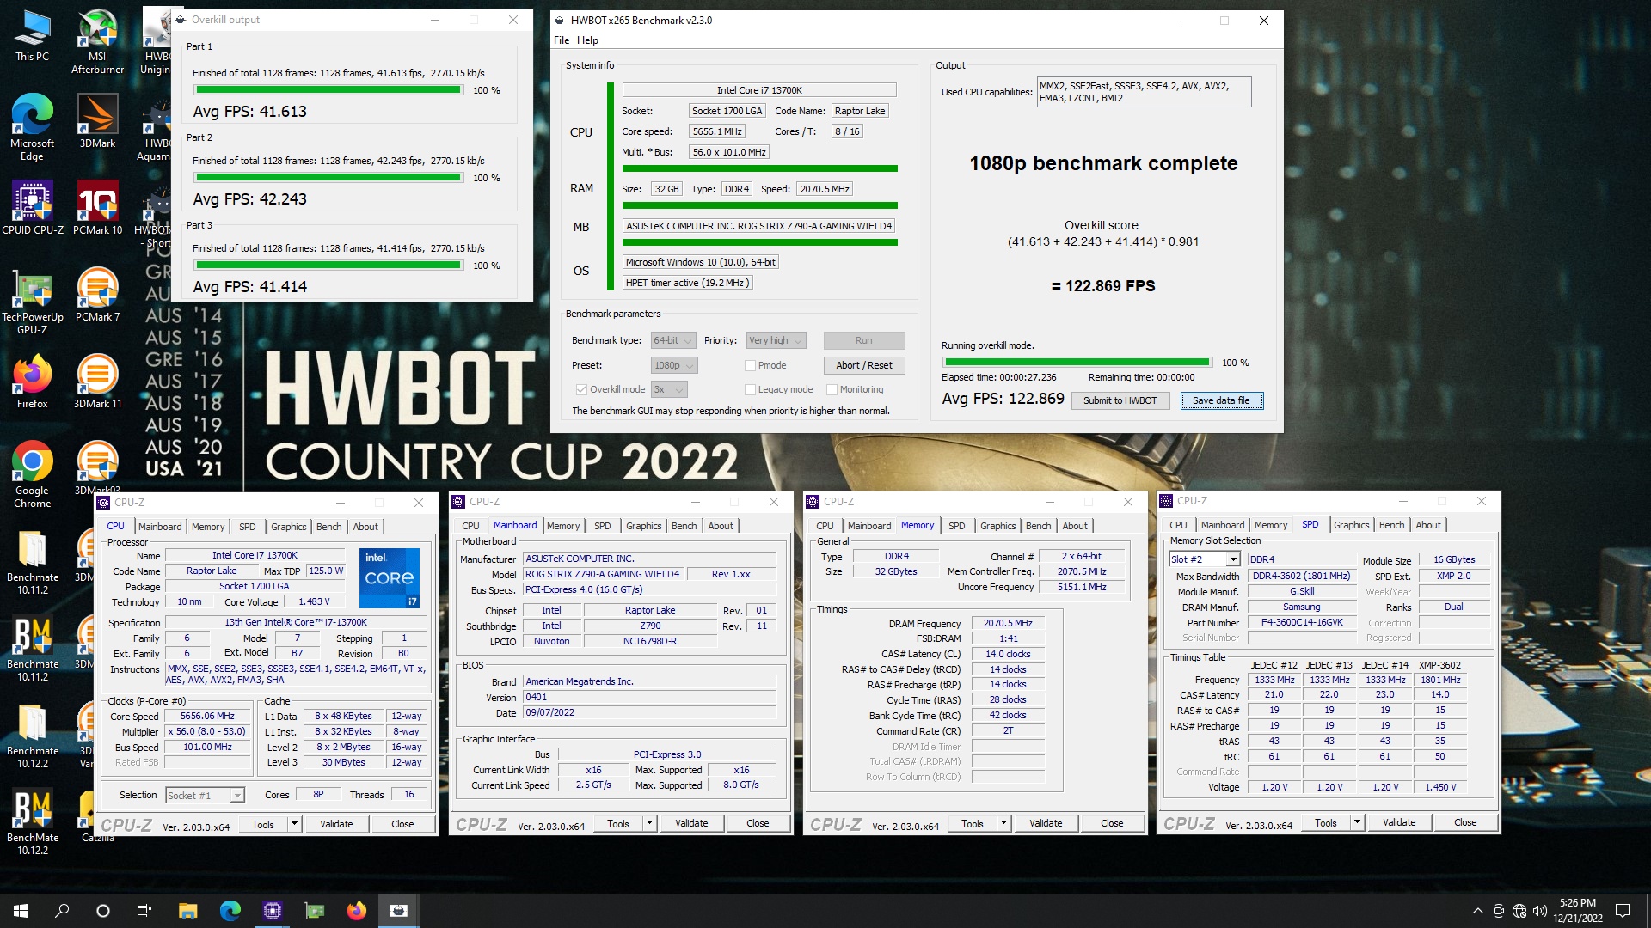Switch to HWBOT x265 taskbar icon
The image size is (1651, 928).
(x=398, y=911)
